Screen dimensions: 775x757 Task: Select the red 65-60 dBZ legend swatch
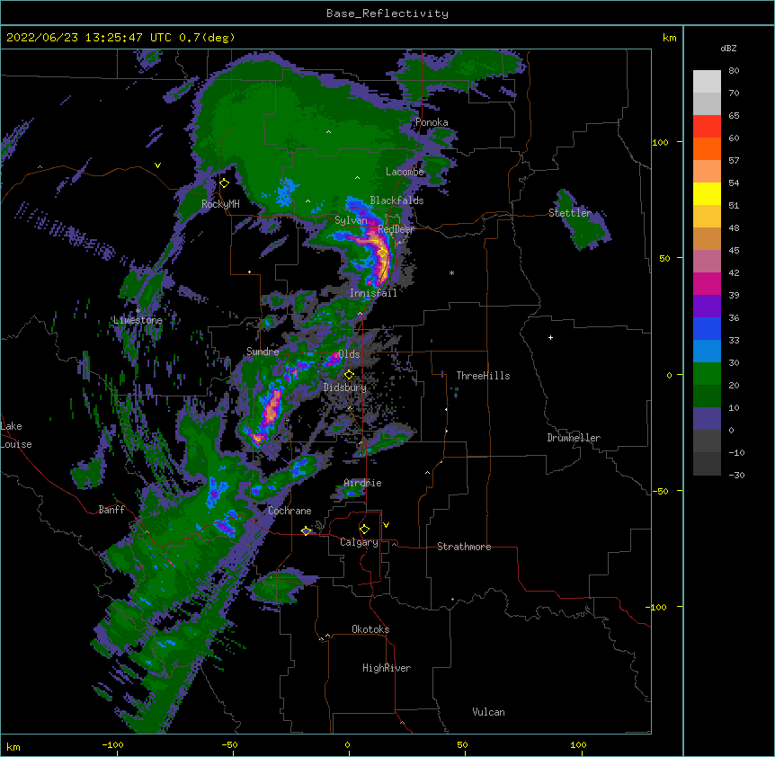point(707,126)
